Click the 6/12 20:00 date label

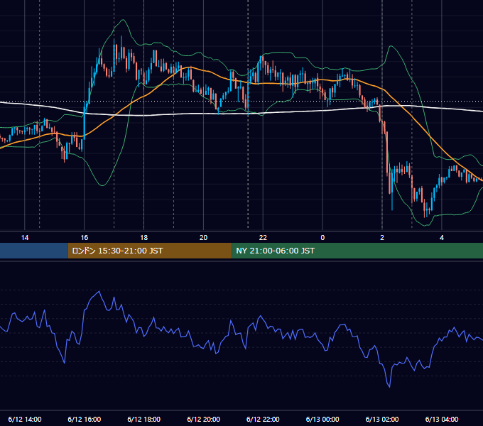pyautogui.click(x=203, y=419)
